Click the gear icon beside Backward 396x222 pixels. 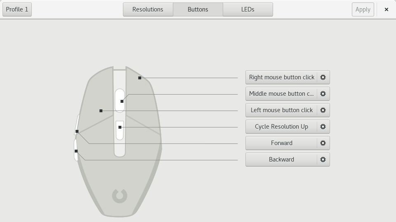(x=323, y=160)
